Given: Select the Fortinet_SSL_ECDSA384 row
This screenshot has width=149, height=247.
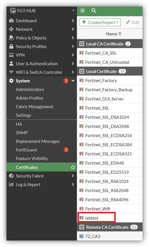Looking at the screenshot, I should (x=110, y=145).
